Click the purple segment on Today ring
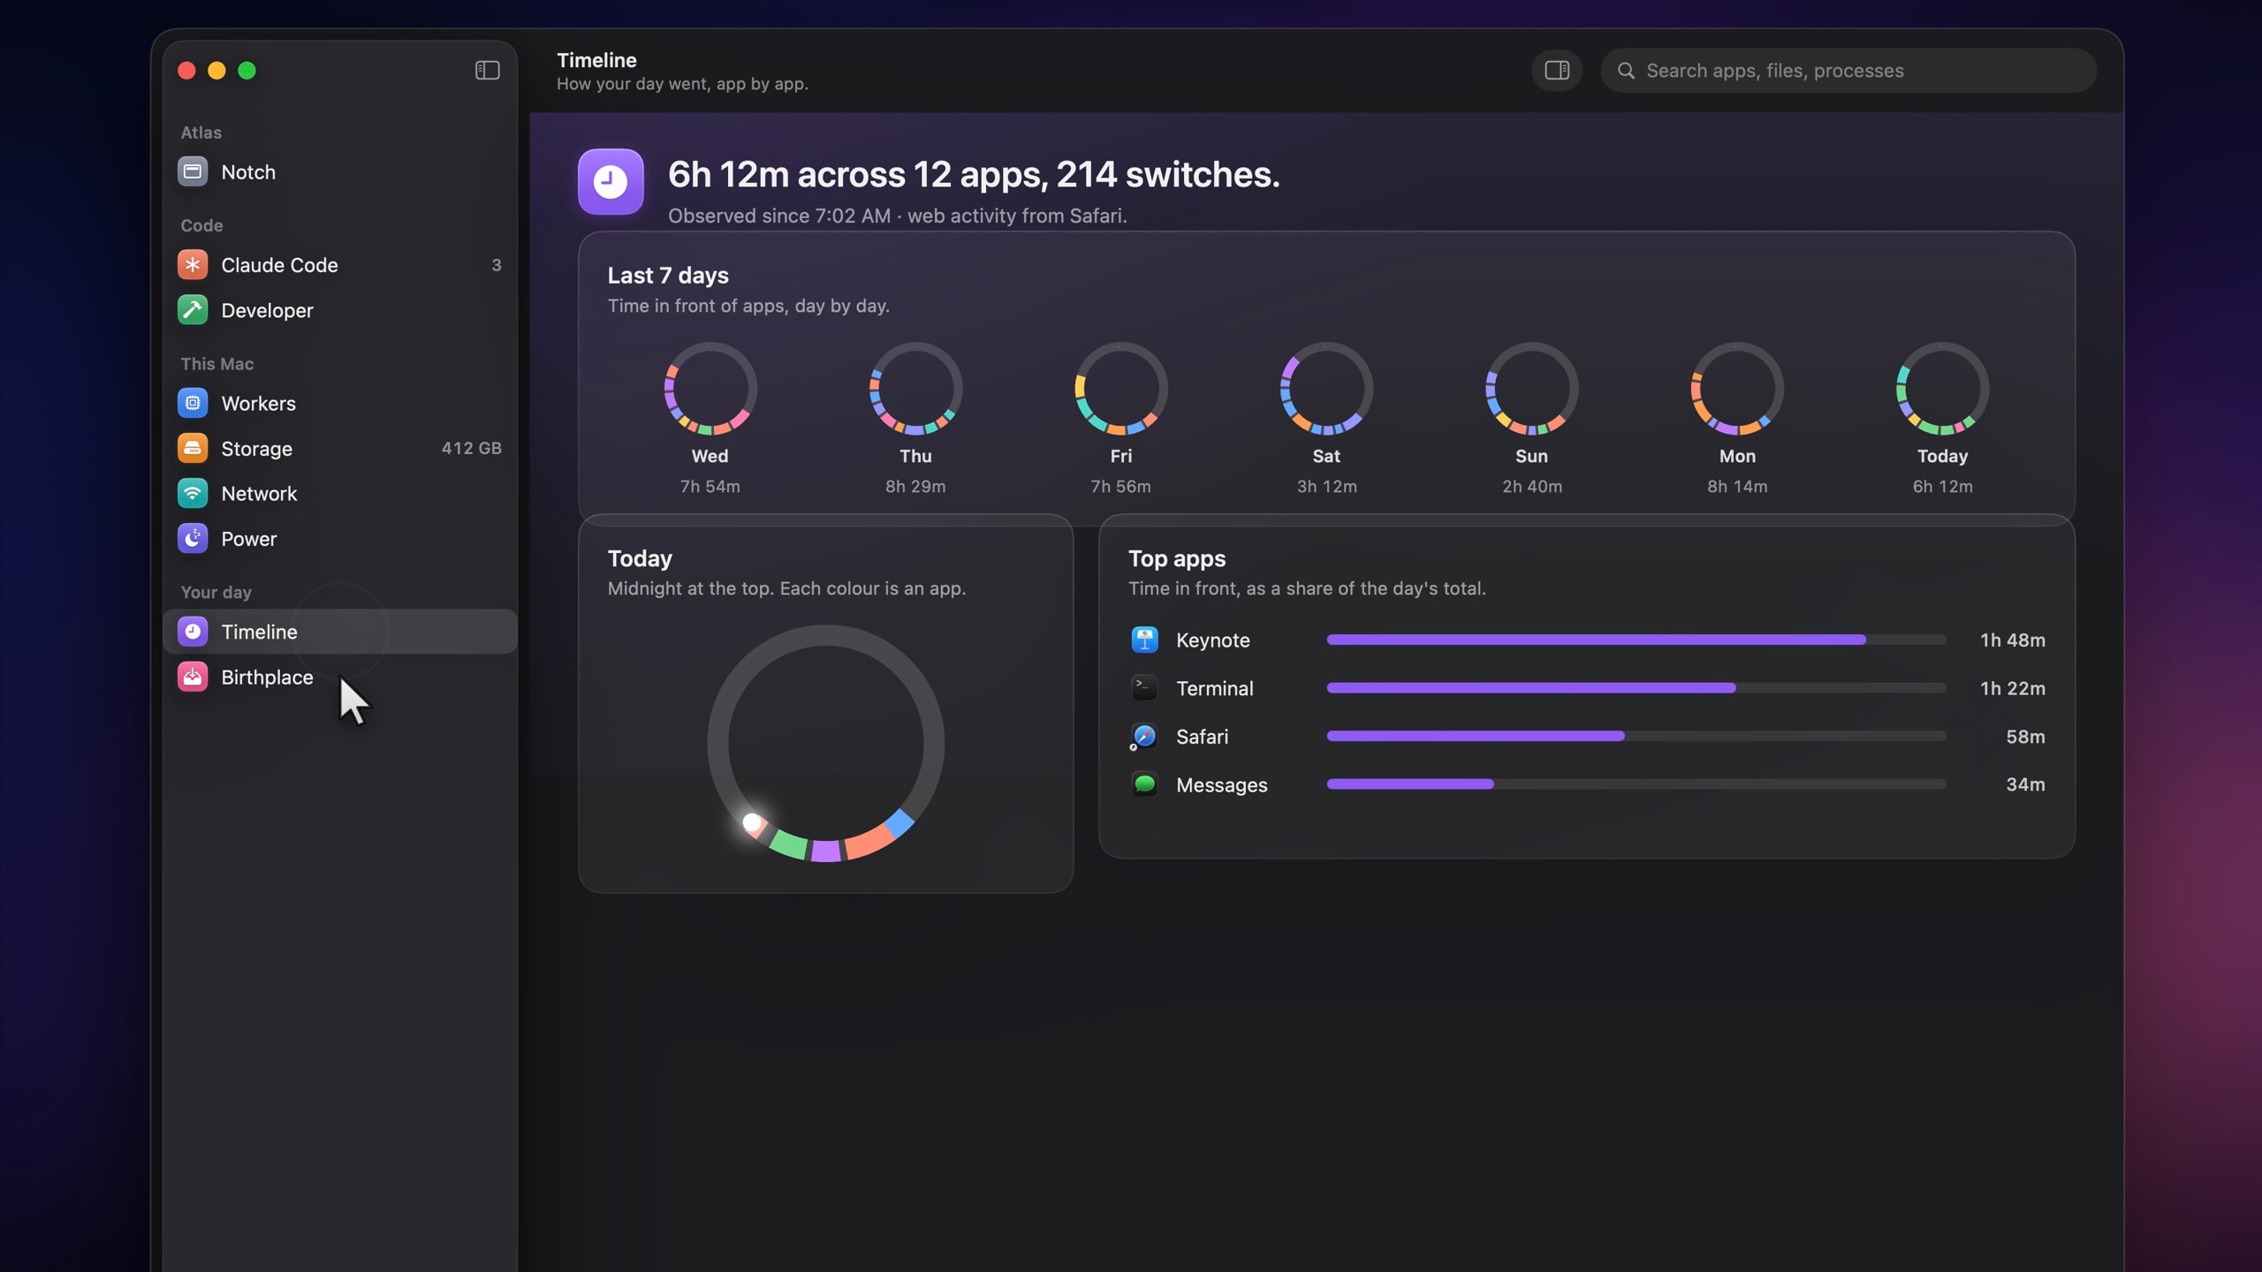Viewport: 2262px width, 1272px height. 826,852
